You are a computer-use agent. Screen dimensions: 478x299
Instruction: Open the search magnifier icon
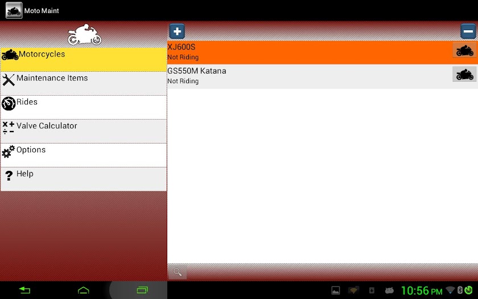coord(177,272)
